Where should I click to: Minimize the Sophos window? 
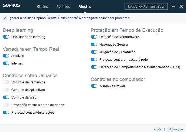[173, 6]
